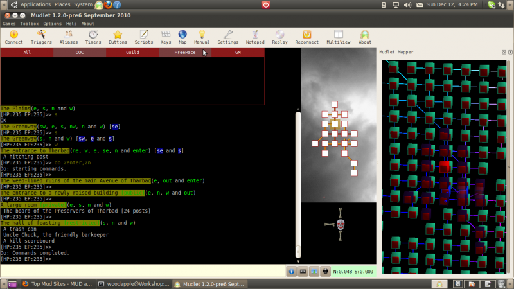Viewport: 514px width, 289px height.
Task: Open the help icon in top panel
Action: pyautogui.click(x=117, y=4)
